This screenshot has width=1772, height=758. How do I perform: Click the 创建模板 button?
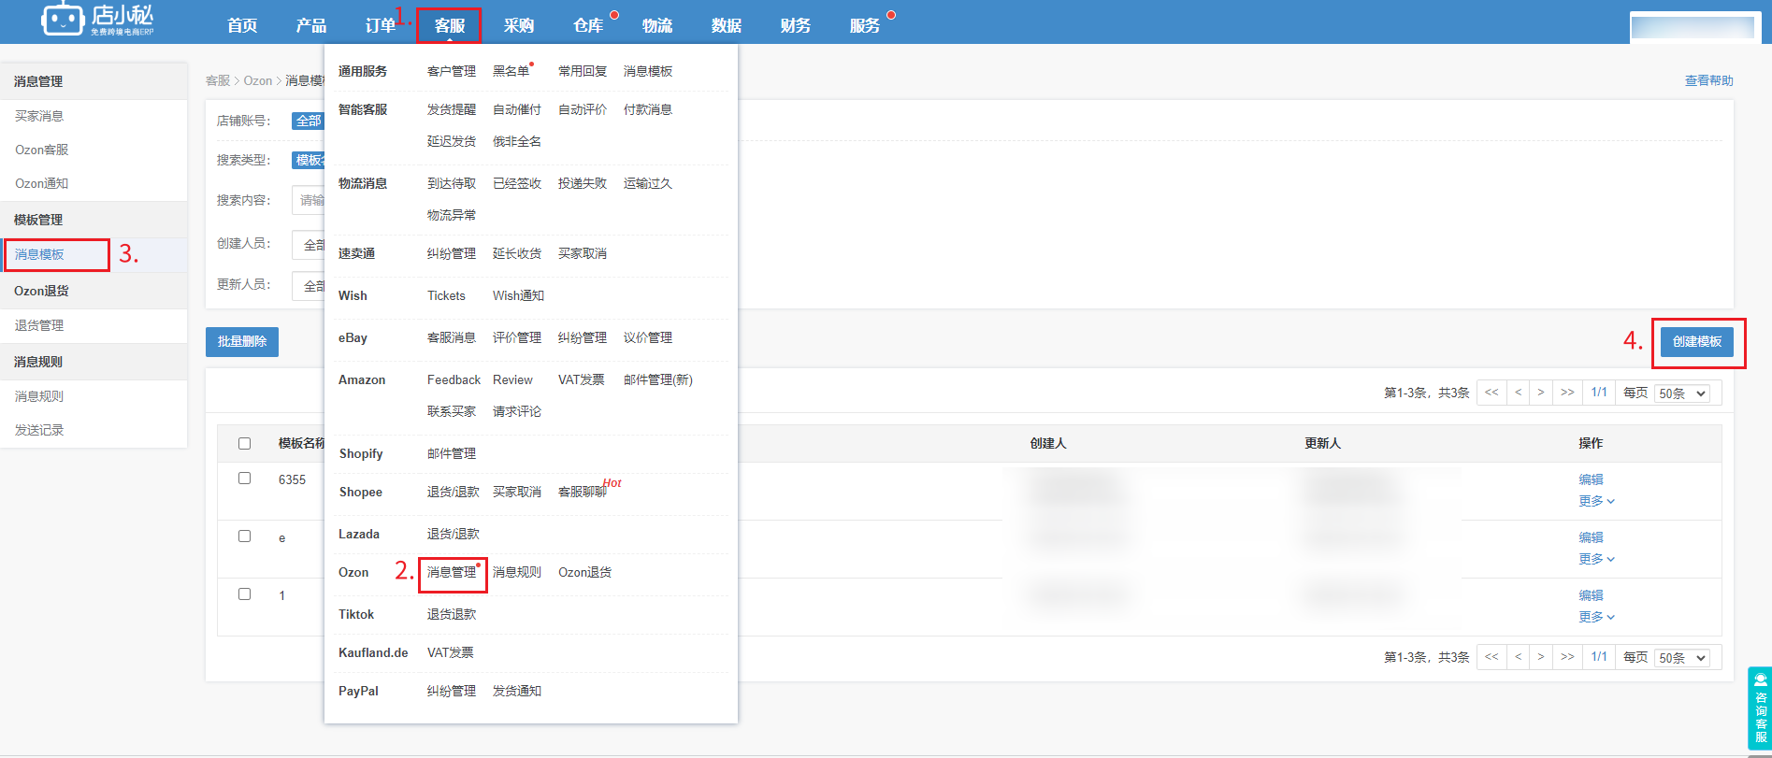(x=1697, y=341)
